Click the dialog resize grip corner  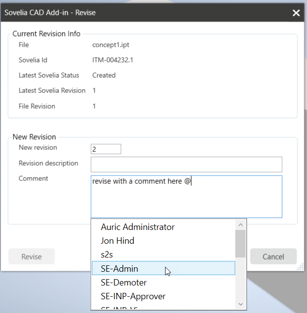pyautogui.click(x=300, y=267)
